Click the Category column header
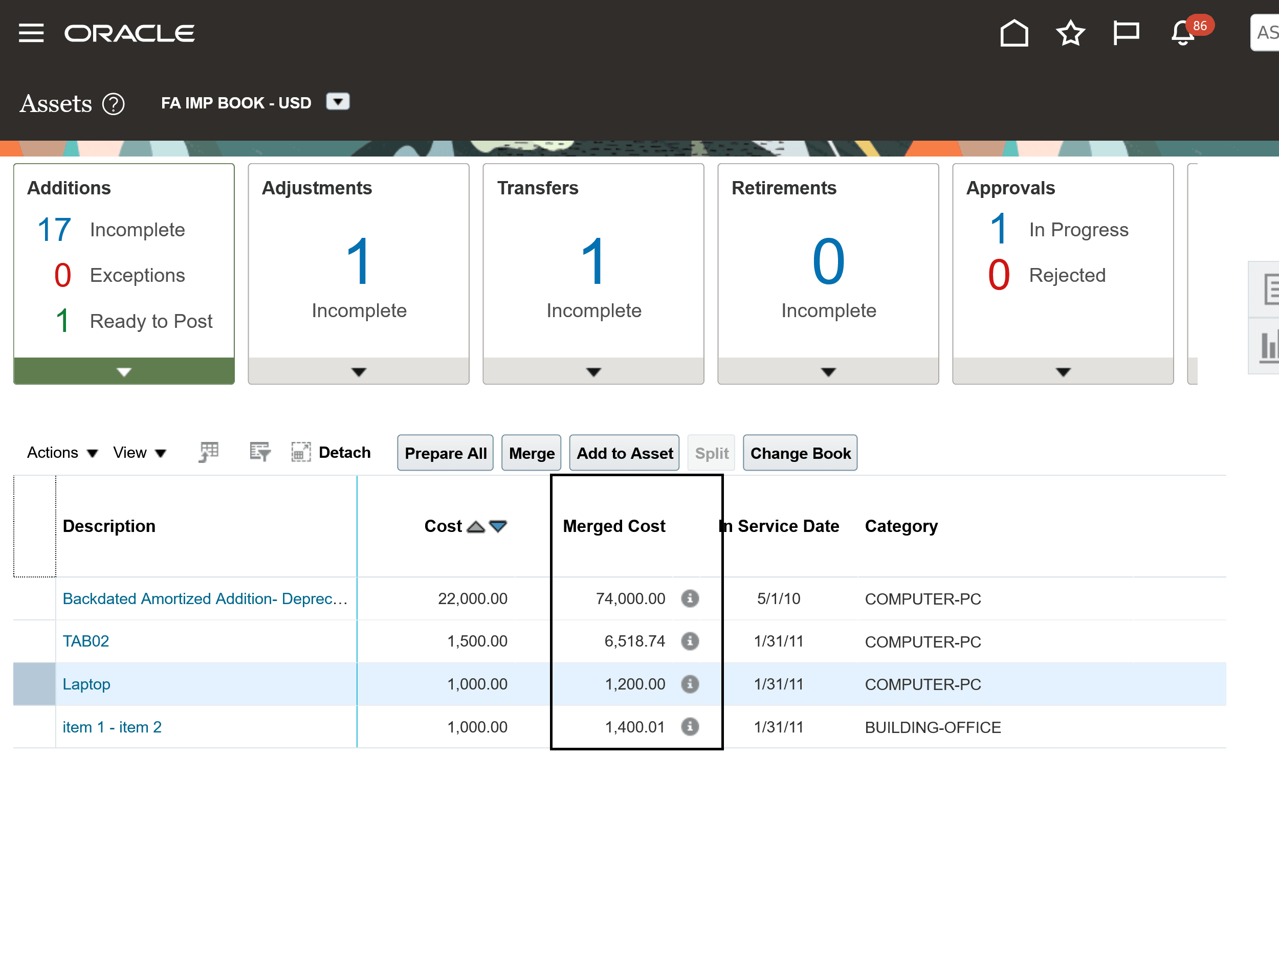This screenshot has width=1279, height=978. click(x=901, y=526)
